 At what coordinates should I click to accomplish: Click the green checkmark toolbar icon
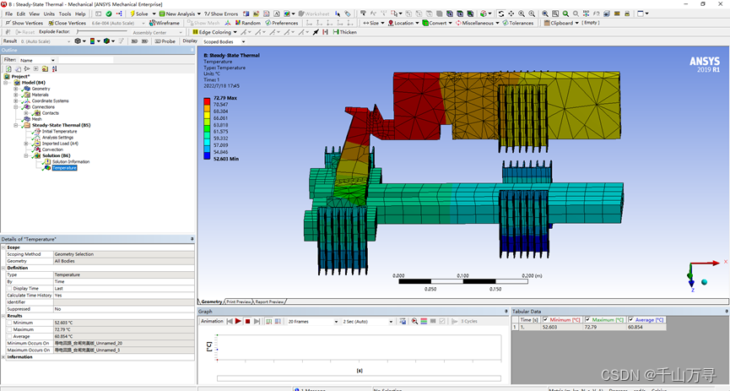[x=109, y=14]
